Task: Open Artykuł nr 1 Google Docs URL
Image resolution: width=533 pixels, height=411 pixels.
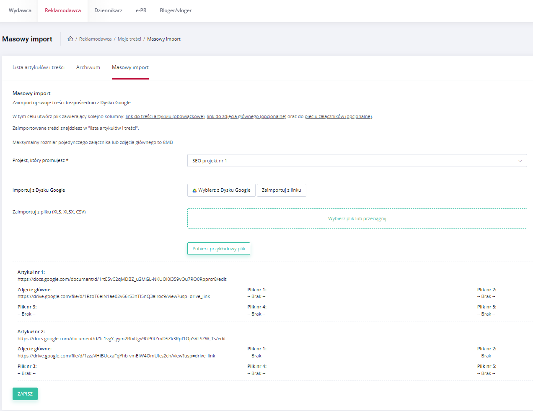Action: 122,279
